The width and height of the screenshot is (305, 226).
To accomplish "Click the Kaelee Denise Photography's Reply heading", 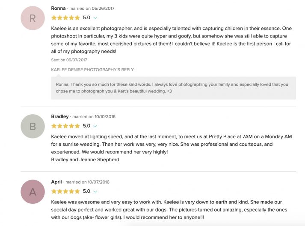I will (x=92, y=70).
